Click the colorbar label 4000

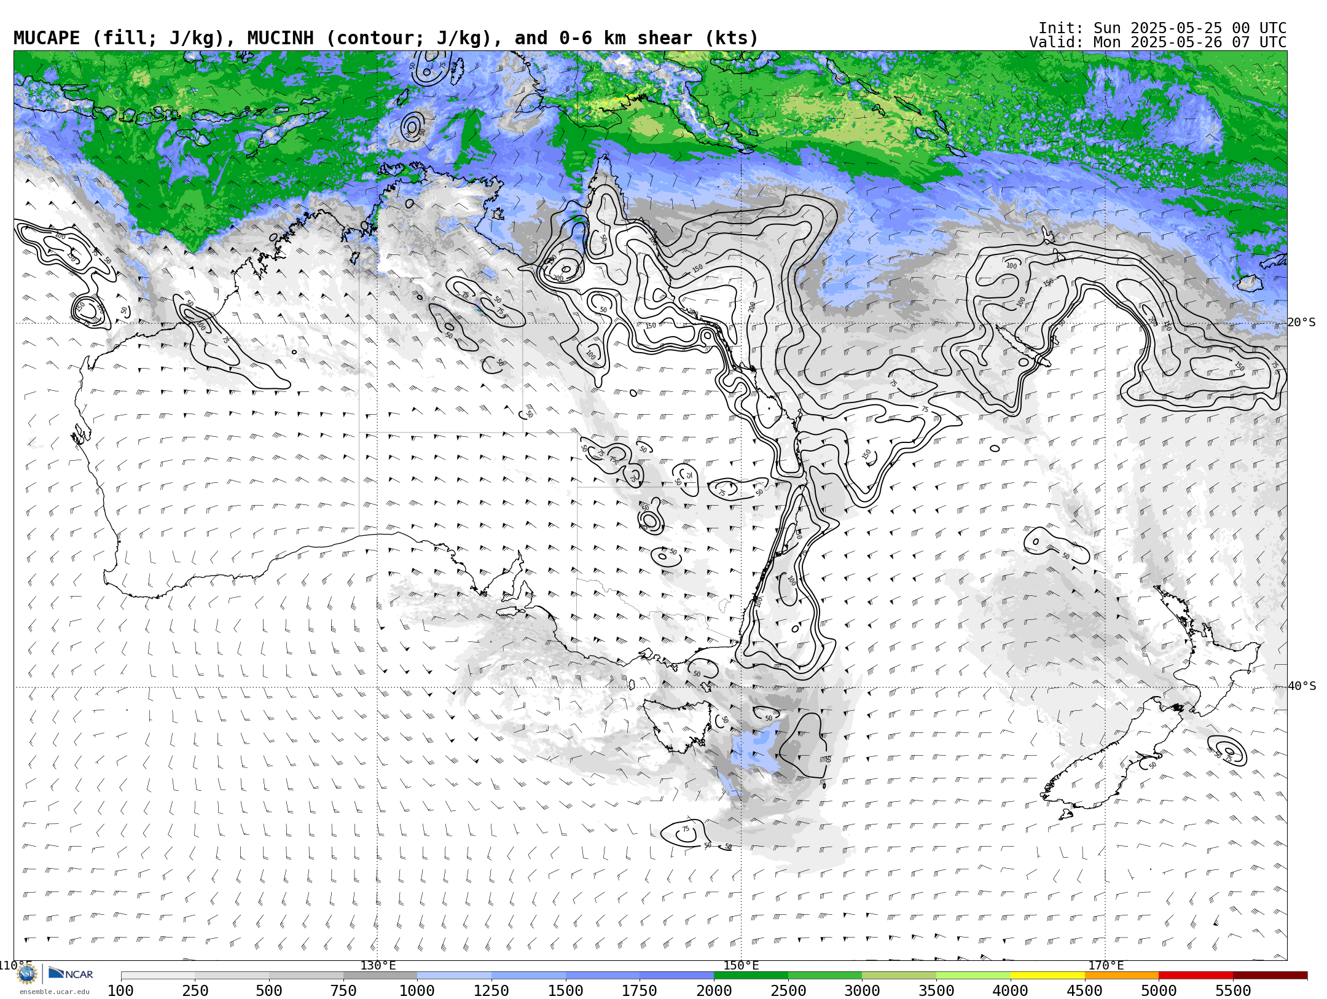click(1011, 990)
